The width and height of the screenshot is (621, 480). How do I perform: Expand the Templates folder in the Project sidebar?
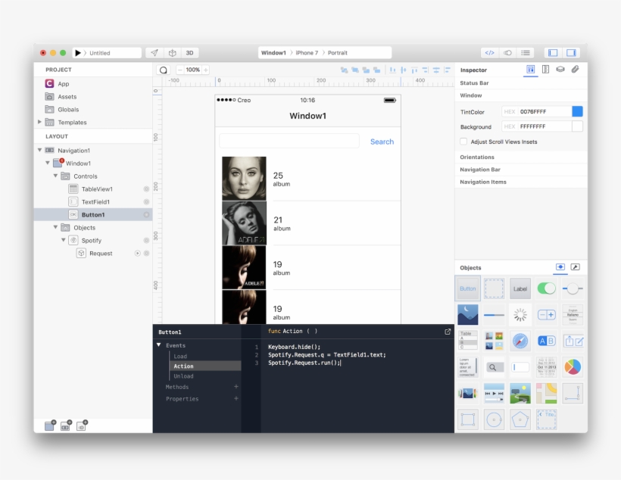[x=39, y=122]
